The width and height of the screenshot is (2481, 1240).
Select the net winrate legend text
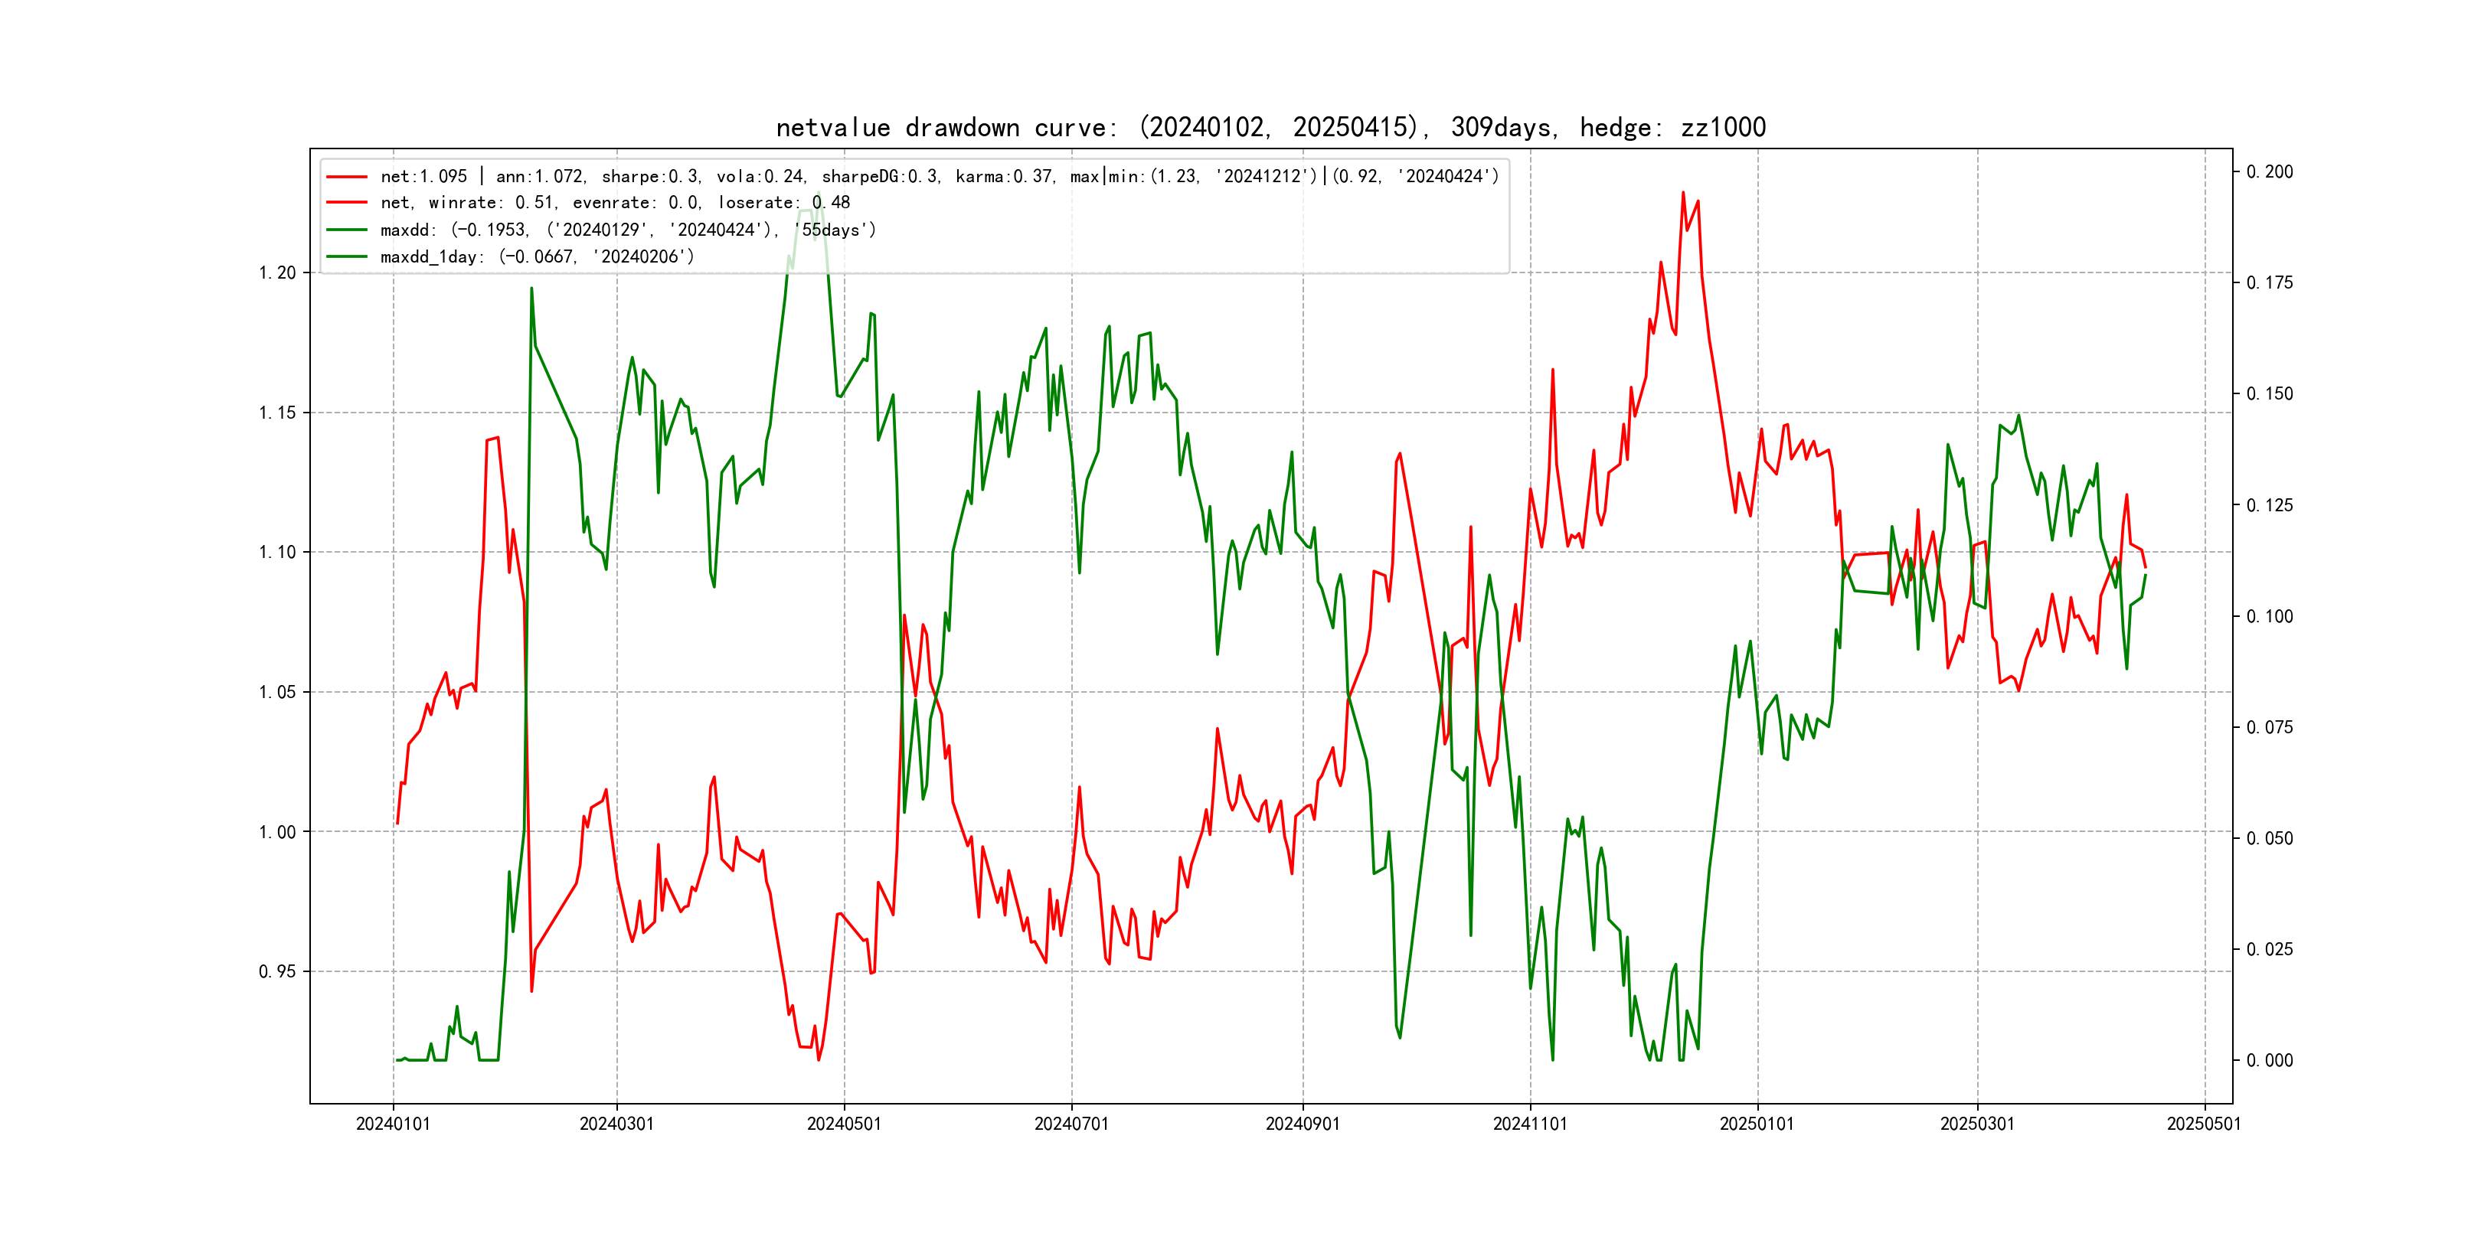tap(614, 203)
